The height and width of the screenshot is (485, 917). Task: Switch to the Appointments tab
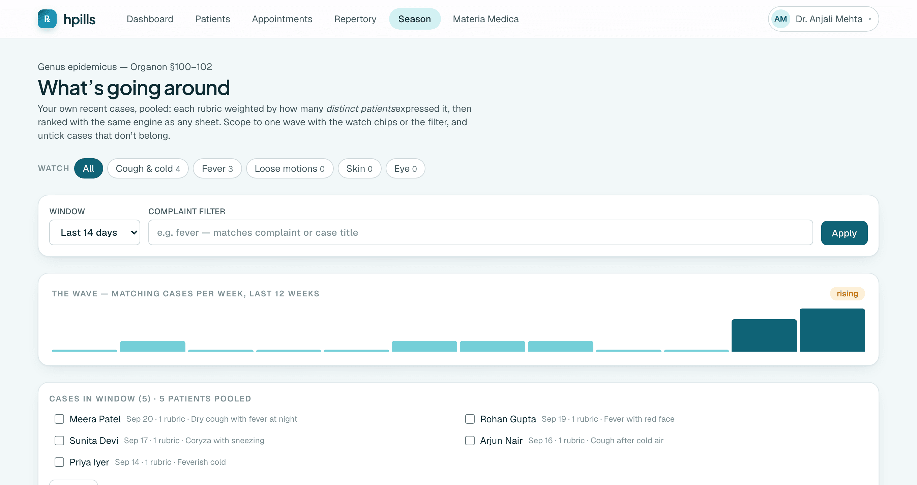(282, 19)
